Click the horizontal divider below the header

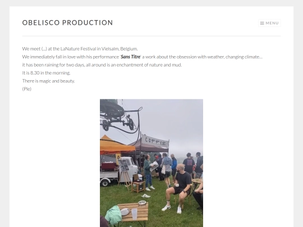coord(151,36)
